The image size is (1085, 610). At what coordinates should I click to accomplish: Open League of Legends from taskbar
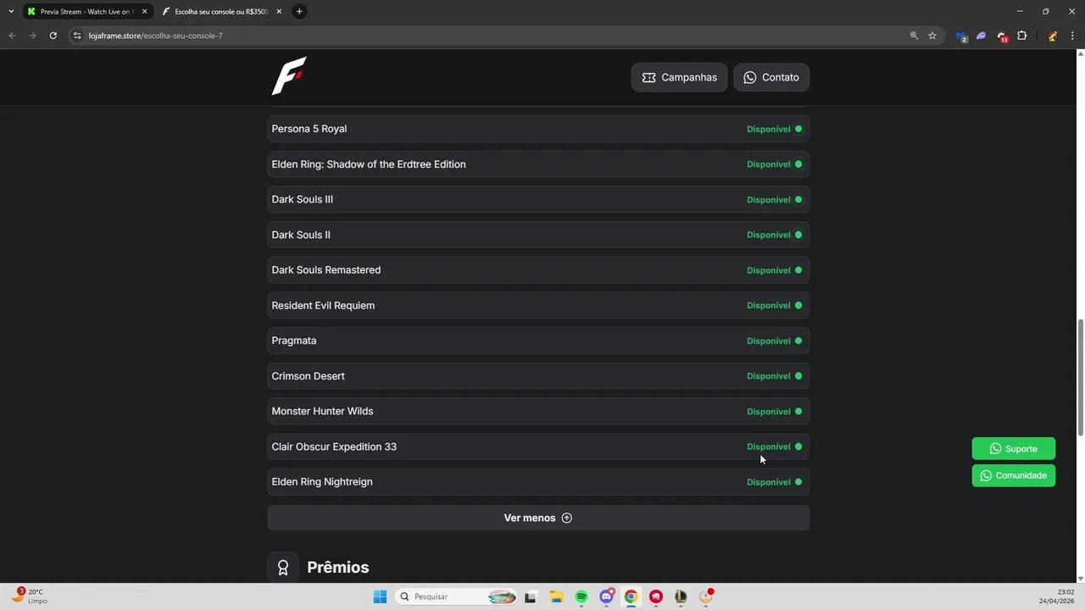[681, 596]
